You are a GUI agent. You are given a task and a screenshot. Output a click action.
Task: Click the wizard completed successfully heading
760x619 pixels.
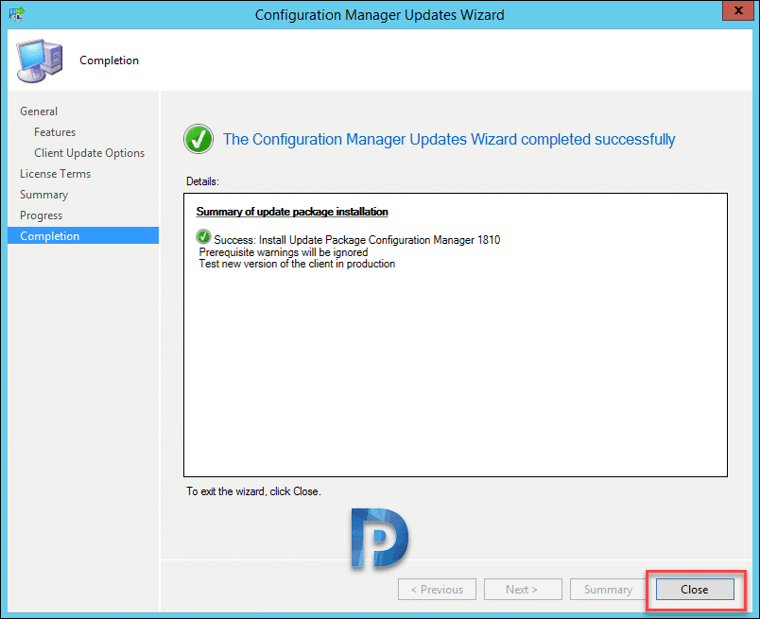[449, 140]
